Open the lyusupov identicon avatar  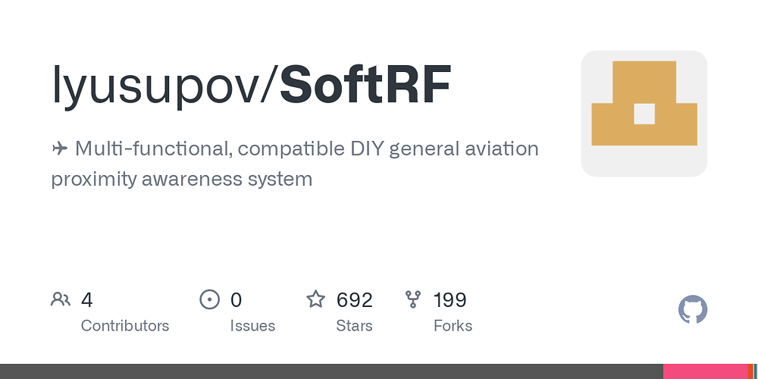click(644, 114)
